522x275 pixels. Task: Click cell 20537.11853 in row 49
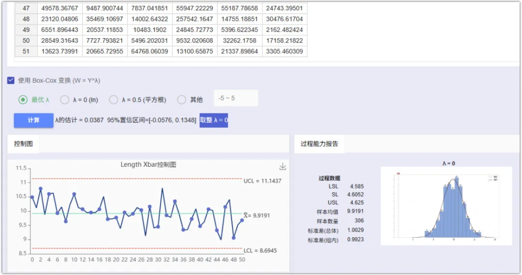(x=105, y=30)
